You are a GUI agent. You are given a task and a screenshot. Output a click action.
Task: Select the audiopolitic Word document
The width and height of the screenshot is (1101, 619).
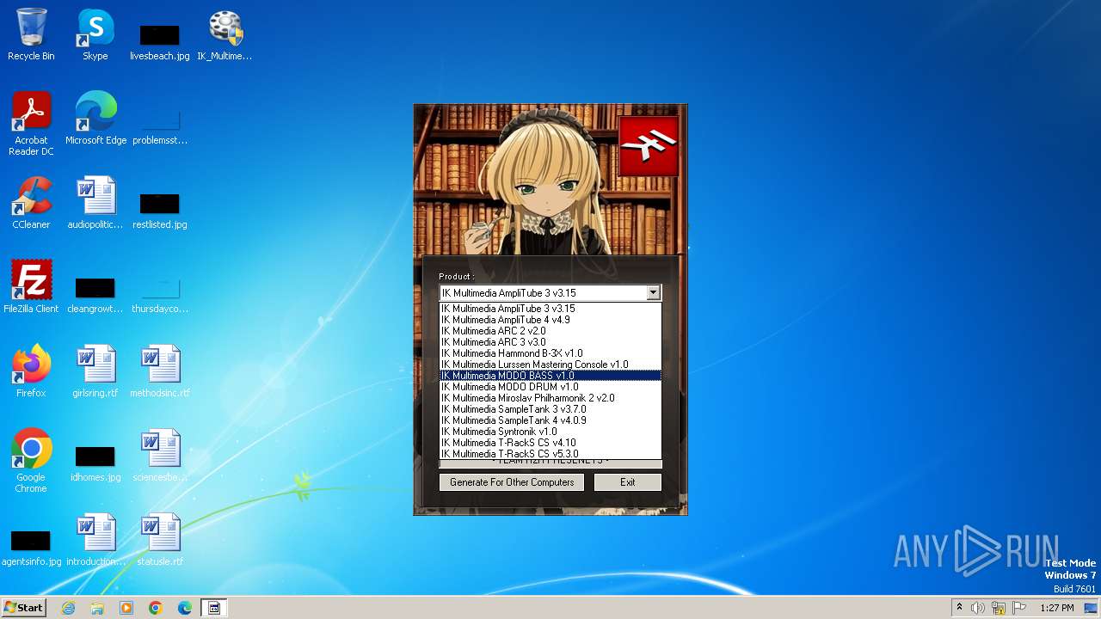point(95,203)
